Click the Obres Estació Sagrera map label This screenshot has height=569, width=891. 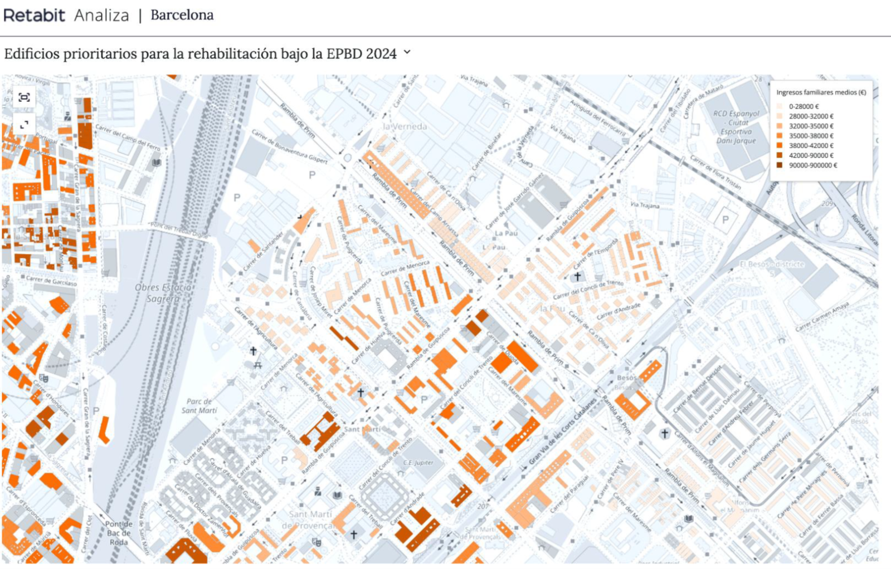[163, 293]
